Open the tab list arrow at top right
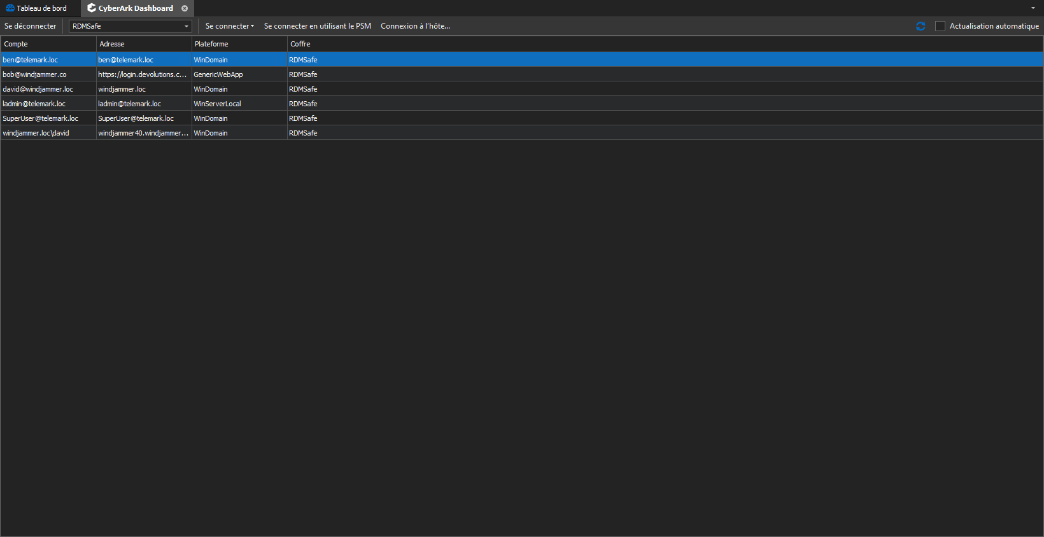The image size is (1044, 537). tap(1033, 8)
